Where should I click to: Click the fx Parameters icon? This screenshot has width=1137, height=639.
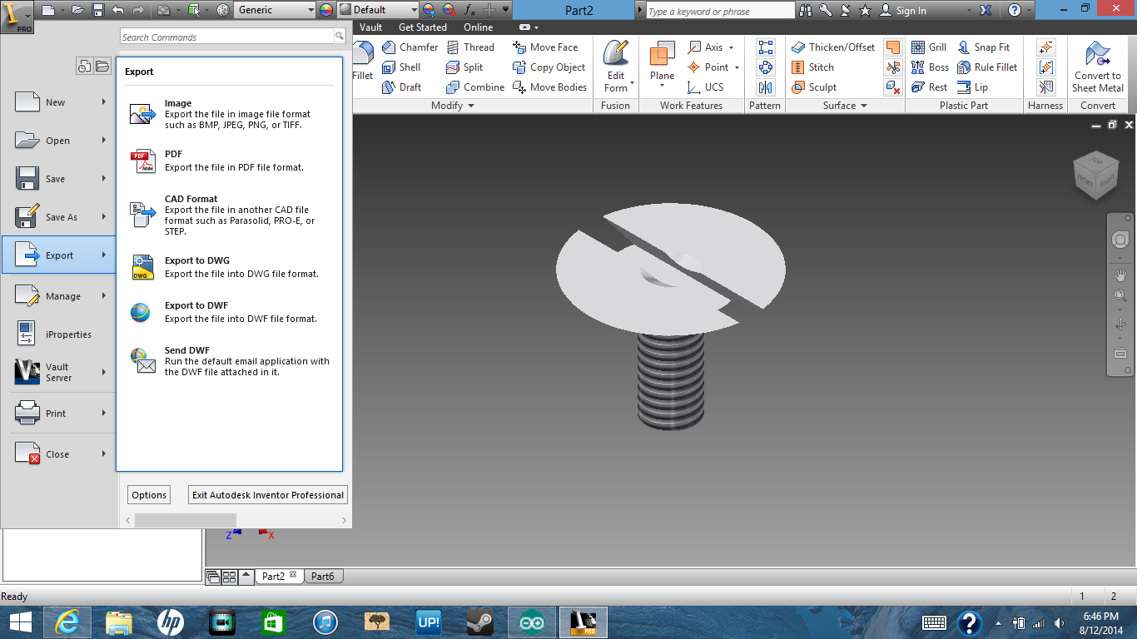[x=469, y=10]
